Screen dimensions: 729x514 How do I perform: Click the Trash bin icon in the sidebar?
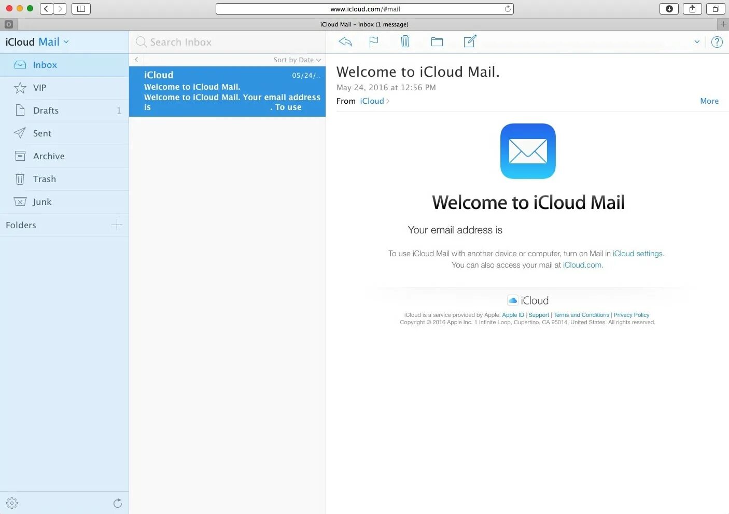[x=20, y=178]
